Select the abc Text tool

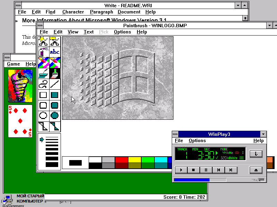point(55,52)
